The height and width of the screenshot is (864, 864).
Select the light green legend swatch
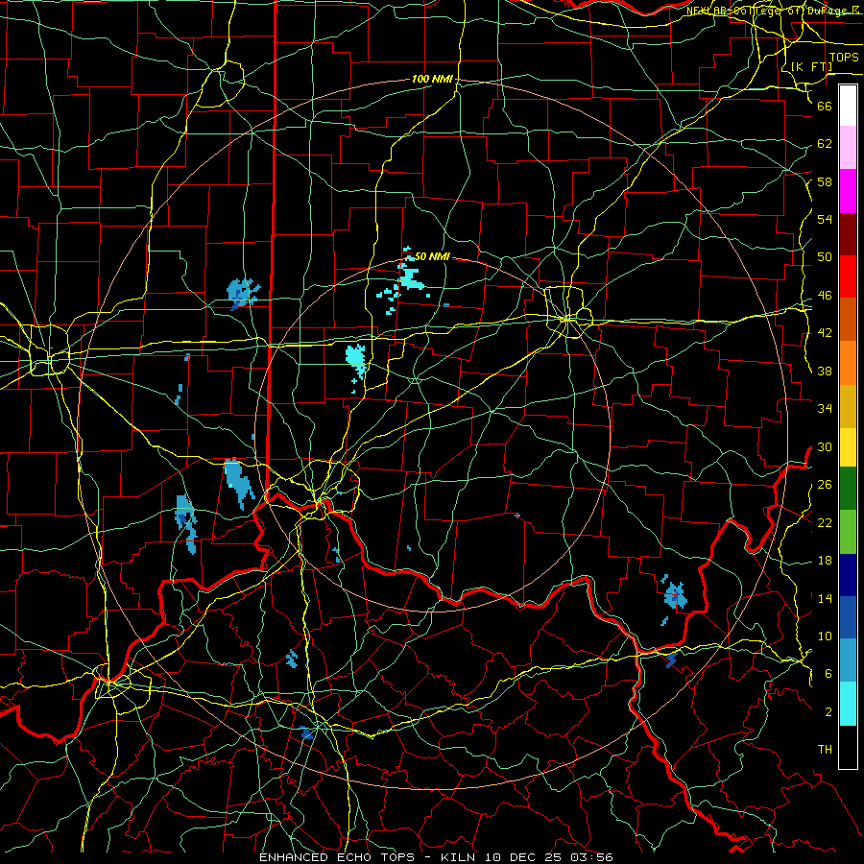click(x=848, y=531)
